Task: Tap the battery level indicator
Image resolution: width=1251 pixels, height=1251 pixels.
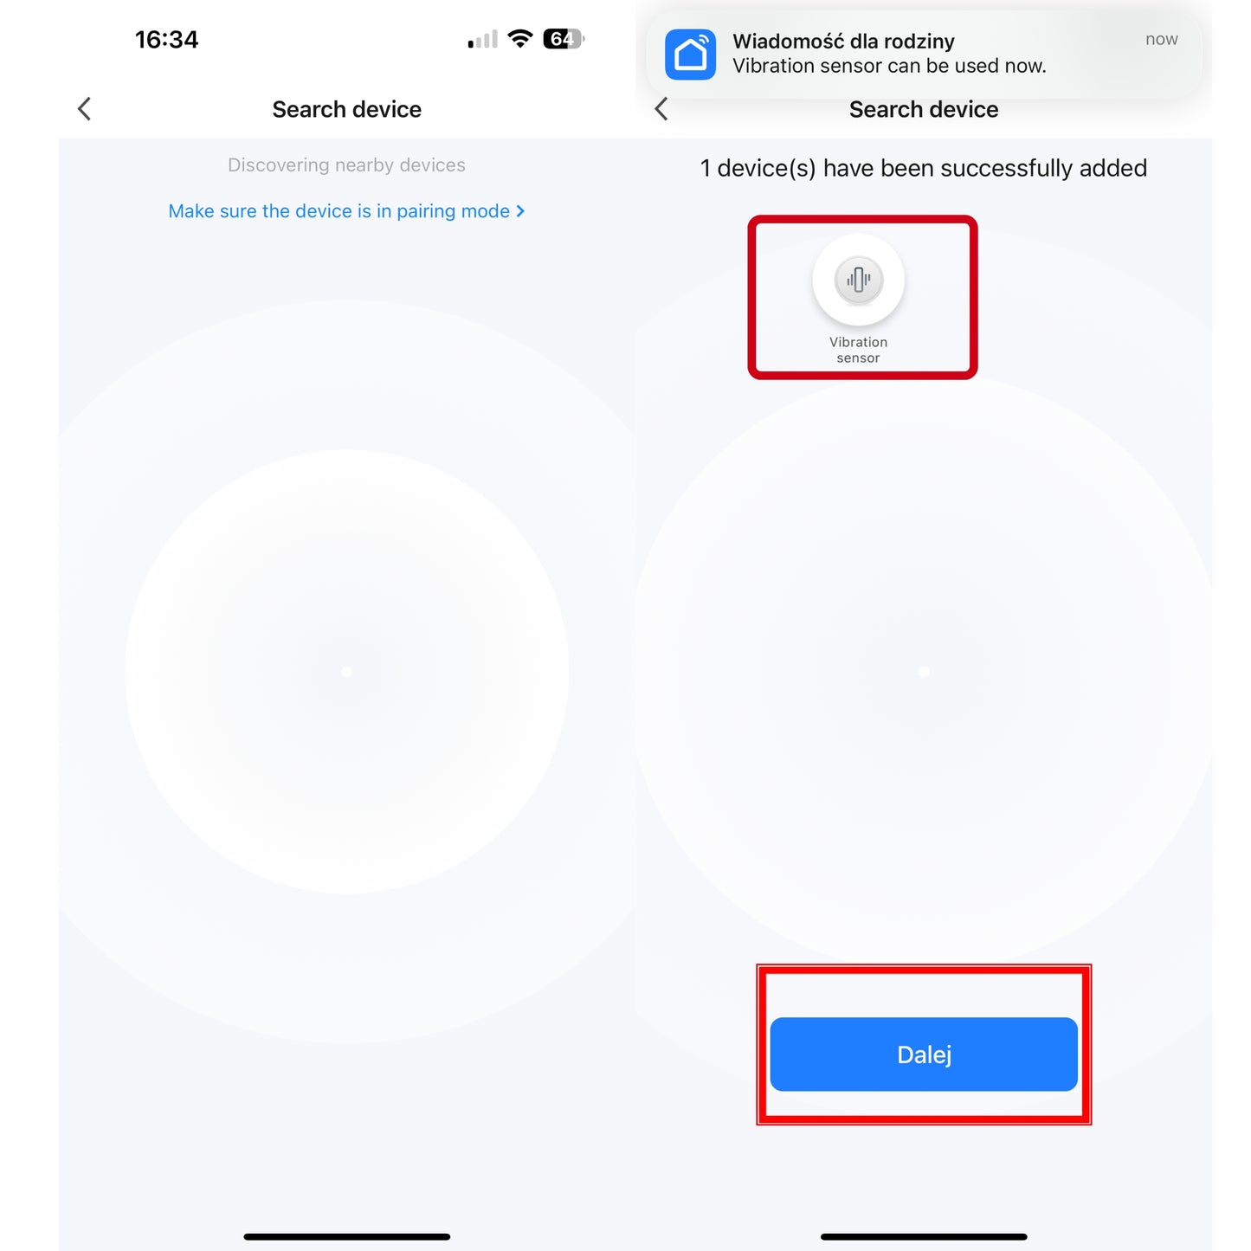Action: click(564, 39)
